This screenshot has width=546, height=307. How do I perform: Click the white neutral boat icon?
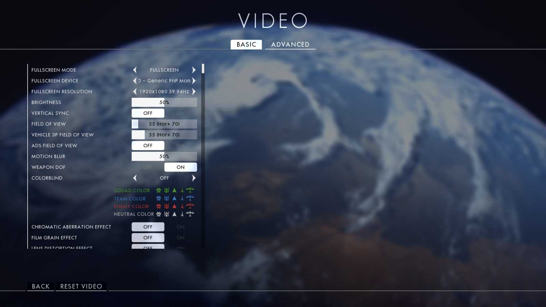point(182,214)
